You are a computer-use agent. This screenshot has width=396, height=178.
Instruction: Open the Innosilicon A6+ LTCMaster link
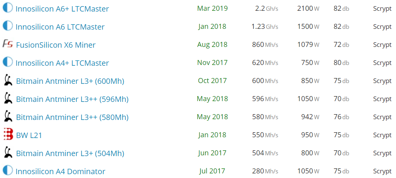pos(62,9)
